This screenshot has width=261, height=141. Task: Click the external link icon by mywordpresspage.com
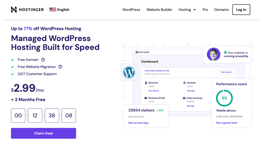(168, 70)
